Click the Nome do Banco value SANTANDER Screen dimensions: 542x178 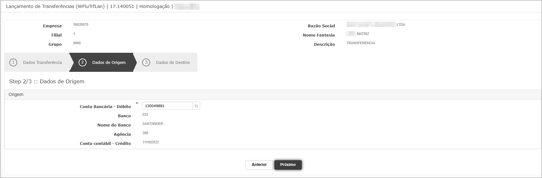(x=153, y=124)
